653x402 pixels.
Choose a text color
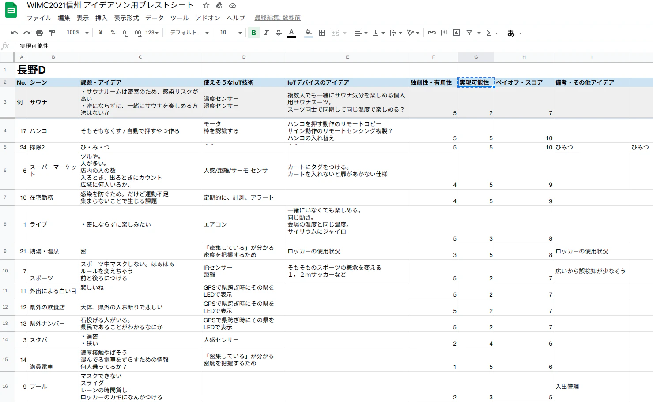pyautogui.click(x=291, y=33)
